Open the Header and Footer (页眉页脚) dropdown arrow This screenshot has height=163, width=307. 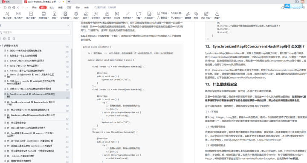coord(48,18)
